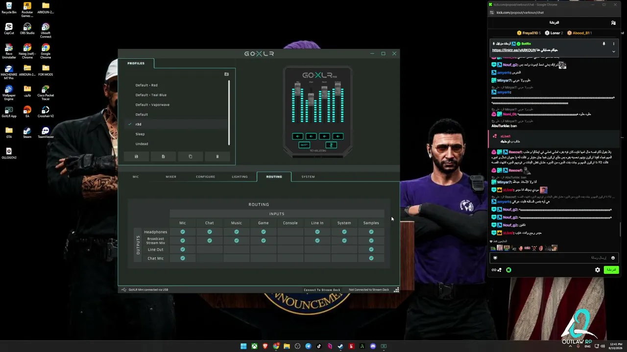The height and width of the screenshot is (352, 627).
Task: Open TeamViewer desktop shortcut
Action: pyautogui.click(x=46, y=132)
